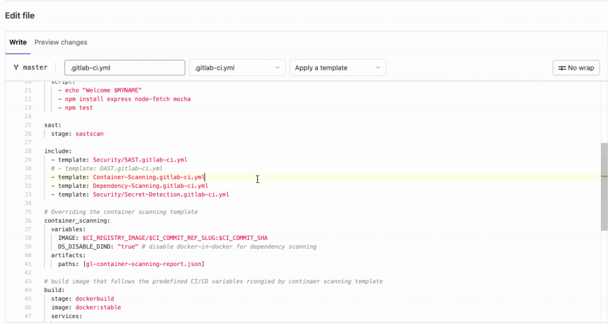608x324 pixels.
Task: Expand the Apply a template dropdown
Action: 337,68
